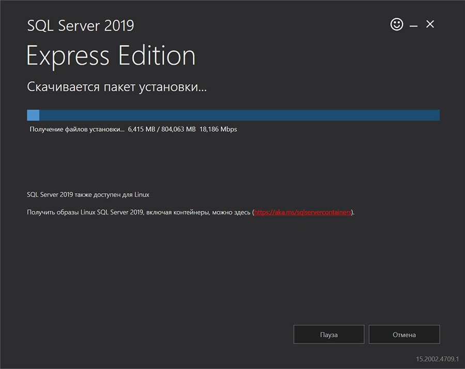Minimize the SQL Server installer window
The height and width of the screenshot is (369, 465).
413,26
